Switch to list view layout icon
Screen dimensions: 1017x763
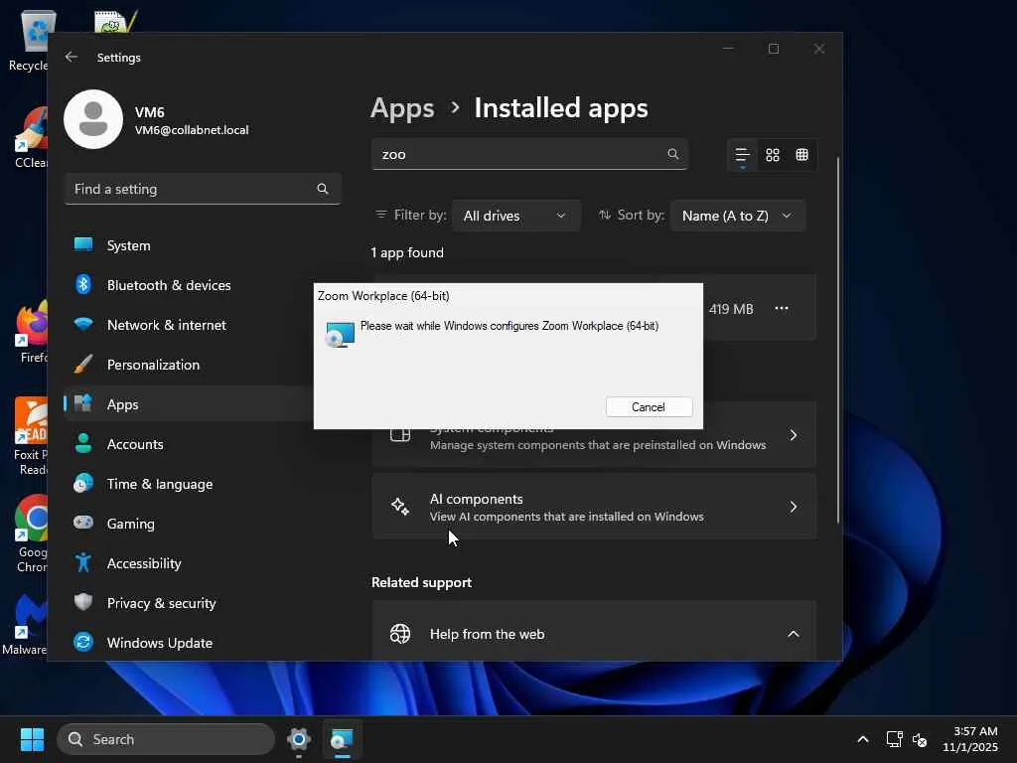[x=743, y=155]
